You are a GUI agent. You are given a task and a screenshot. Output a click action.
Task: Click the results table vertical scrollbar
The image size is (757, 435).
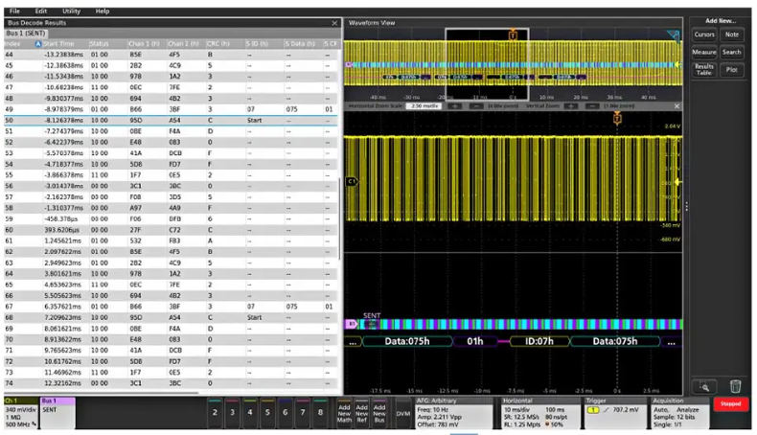click(x=340, y=219)
